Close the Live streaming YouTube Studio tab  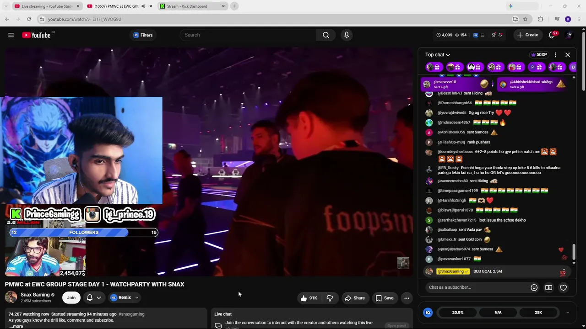[78, 6]
